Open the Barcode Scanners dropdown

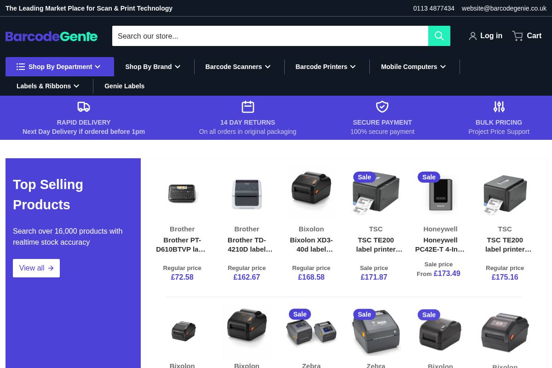[x=238, y=67]
